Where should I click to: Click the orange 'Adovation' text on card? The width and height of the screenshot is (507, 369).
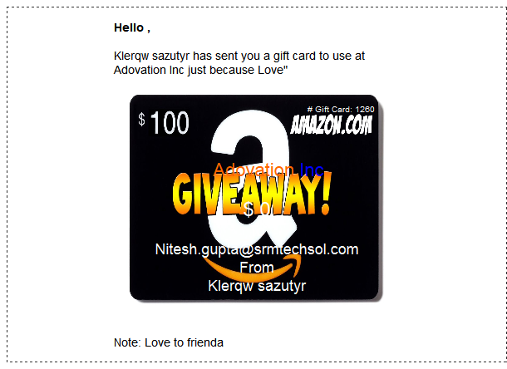253,170
